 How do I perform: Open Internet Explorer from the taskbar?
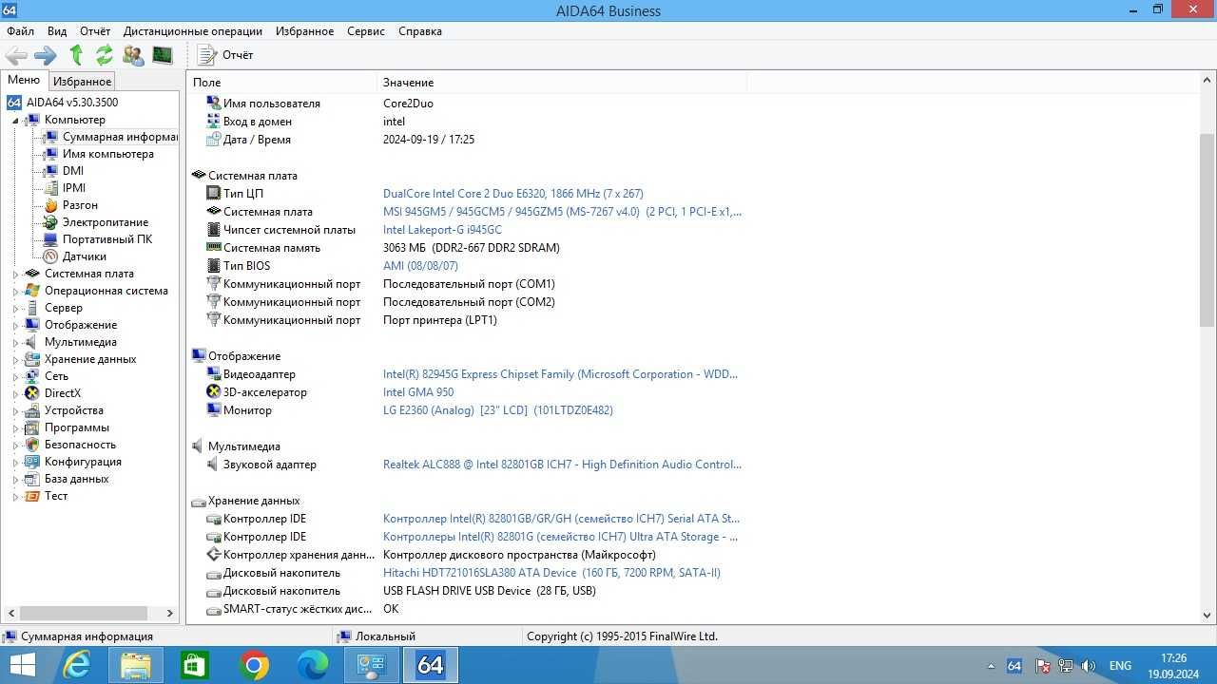point(76,665)
